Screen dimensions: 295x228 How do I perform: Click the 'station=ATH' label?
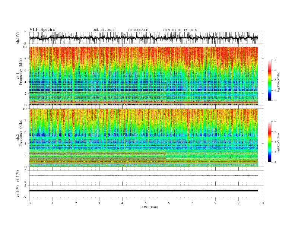click(138, 30)
